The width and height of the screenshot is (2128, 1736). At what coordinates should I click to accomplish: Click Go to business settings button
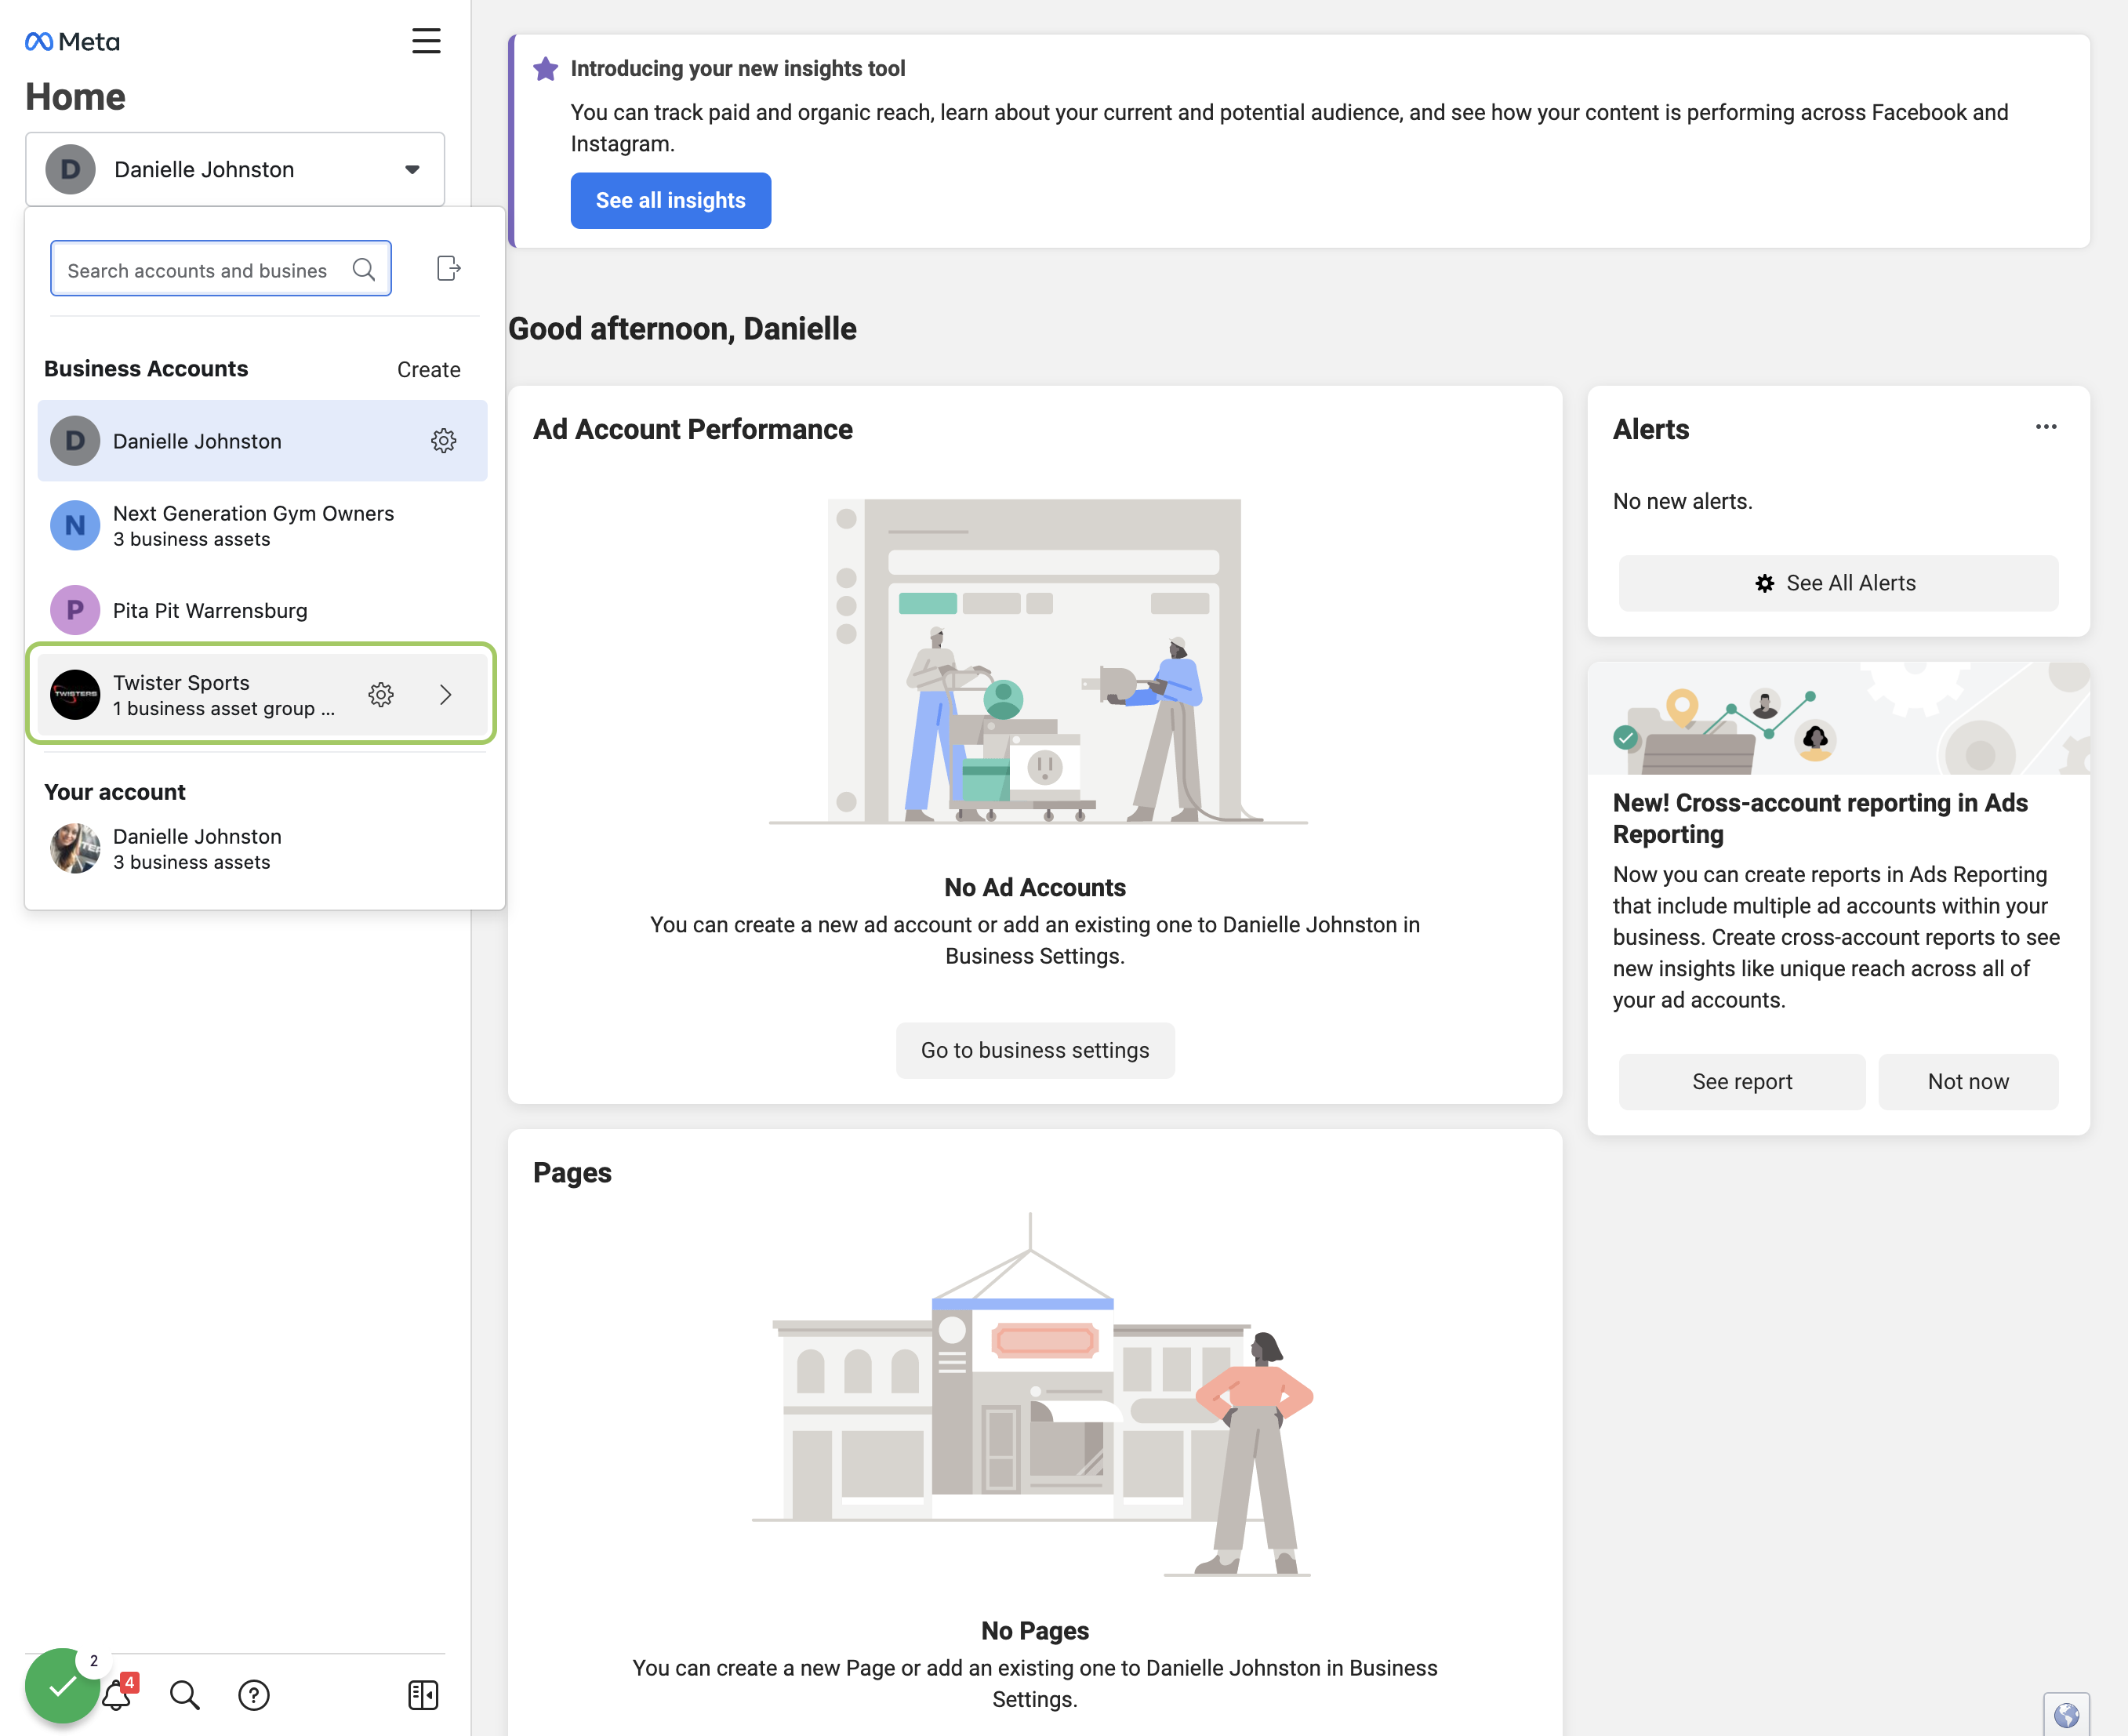click(1035, 1050)
